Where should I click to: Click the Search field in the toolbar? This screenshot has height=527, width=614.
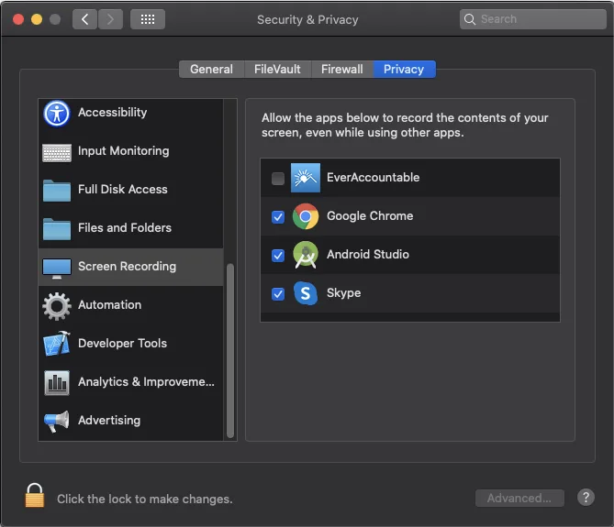(532, 19)
